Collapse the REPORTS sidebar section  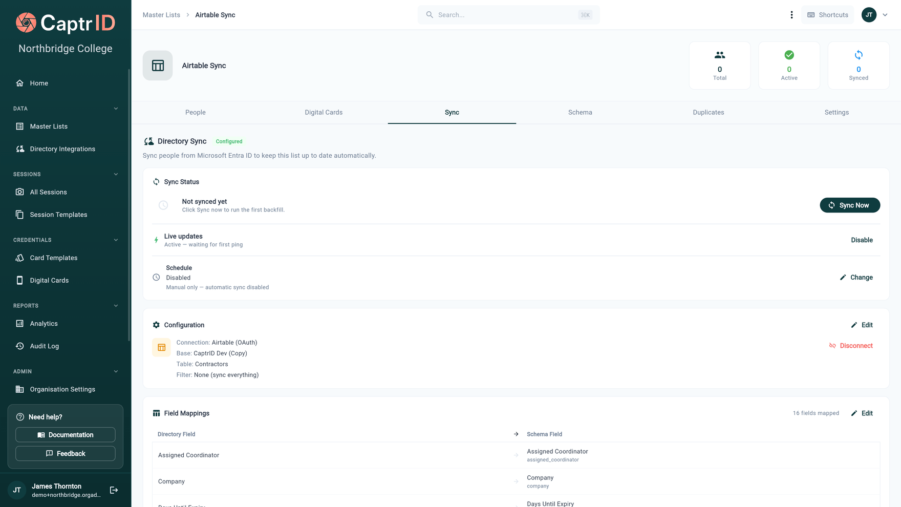116,306
